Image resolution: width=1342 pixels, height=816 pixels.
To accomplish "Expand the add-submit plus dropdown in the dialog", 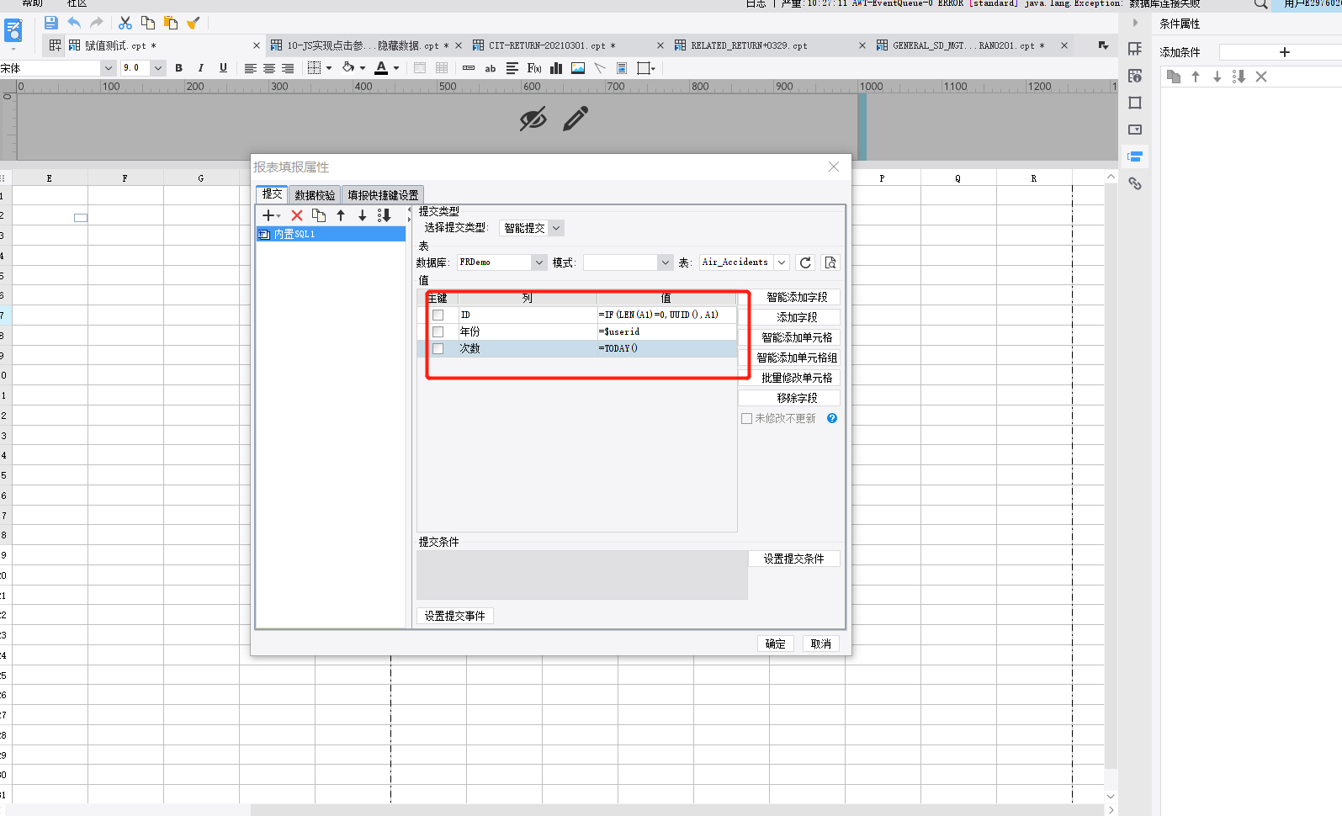I will click(x=272, y=215).
